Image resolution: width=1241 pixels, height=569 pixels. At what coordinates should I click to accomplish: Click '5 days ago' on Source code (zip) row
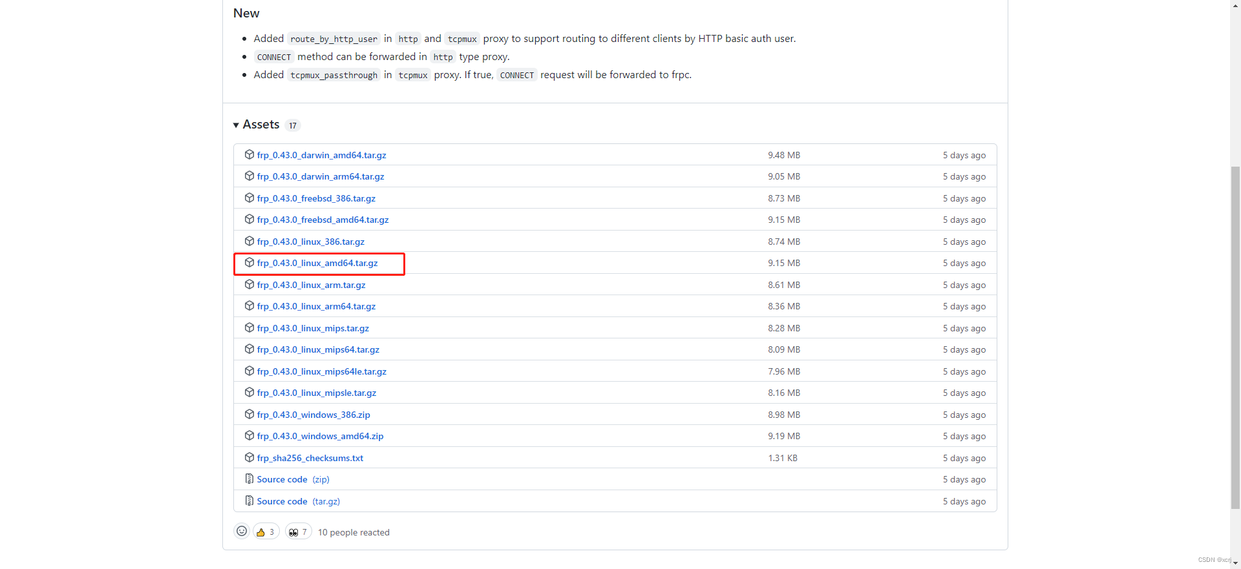point(964,479)
